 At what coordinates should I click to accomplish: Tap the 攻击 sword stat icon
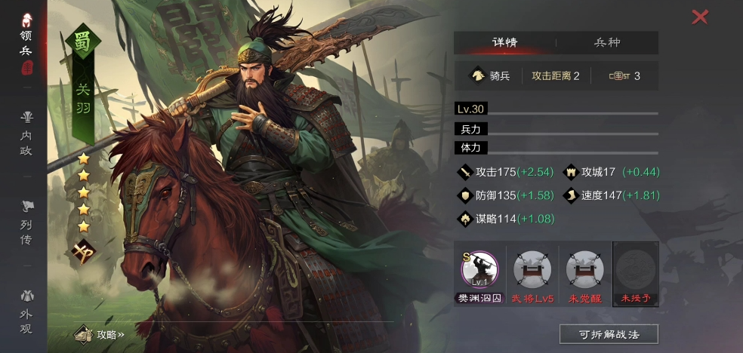pyautogui.click(x=465, y=172)
